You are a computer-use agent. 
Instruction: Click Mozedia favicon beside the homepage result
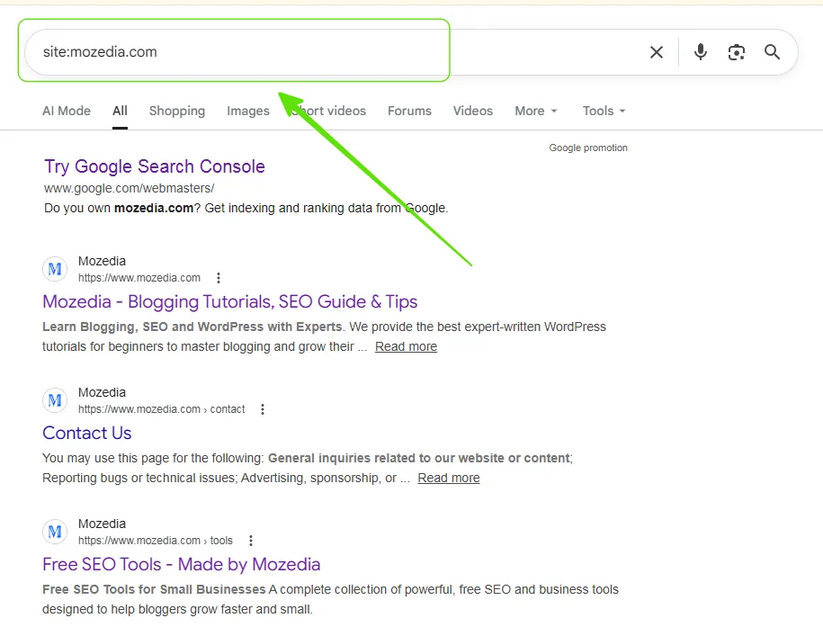pyautogui.click(x=55, y=269)
